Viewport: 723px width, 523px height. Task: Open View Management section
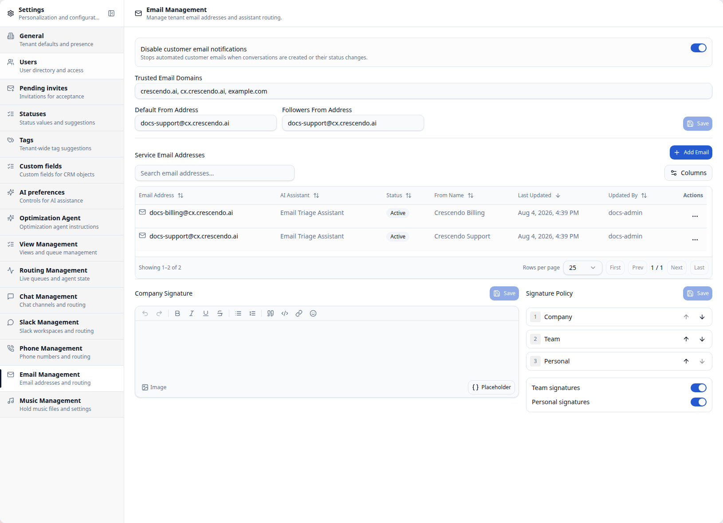pyautogui.click(x=62, y=248)
